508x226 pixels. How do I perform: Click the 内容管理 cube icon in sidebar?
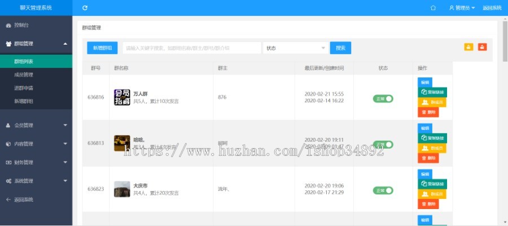[8, 144]
